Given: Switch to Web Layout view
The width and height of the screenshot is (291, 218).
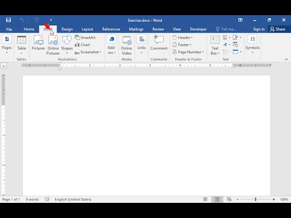Looking at the screenshot, I should (x=229, y=199).
